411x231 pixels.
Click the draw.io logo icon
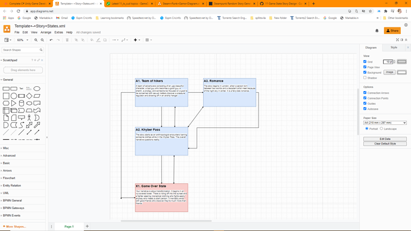click(x=7, y=29)
